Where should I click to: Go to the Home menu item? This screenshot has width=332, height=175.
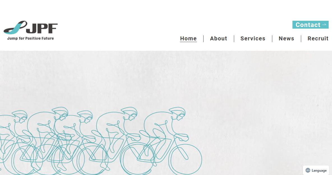click(188, 38)
